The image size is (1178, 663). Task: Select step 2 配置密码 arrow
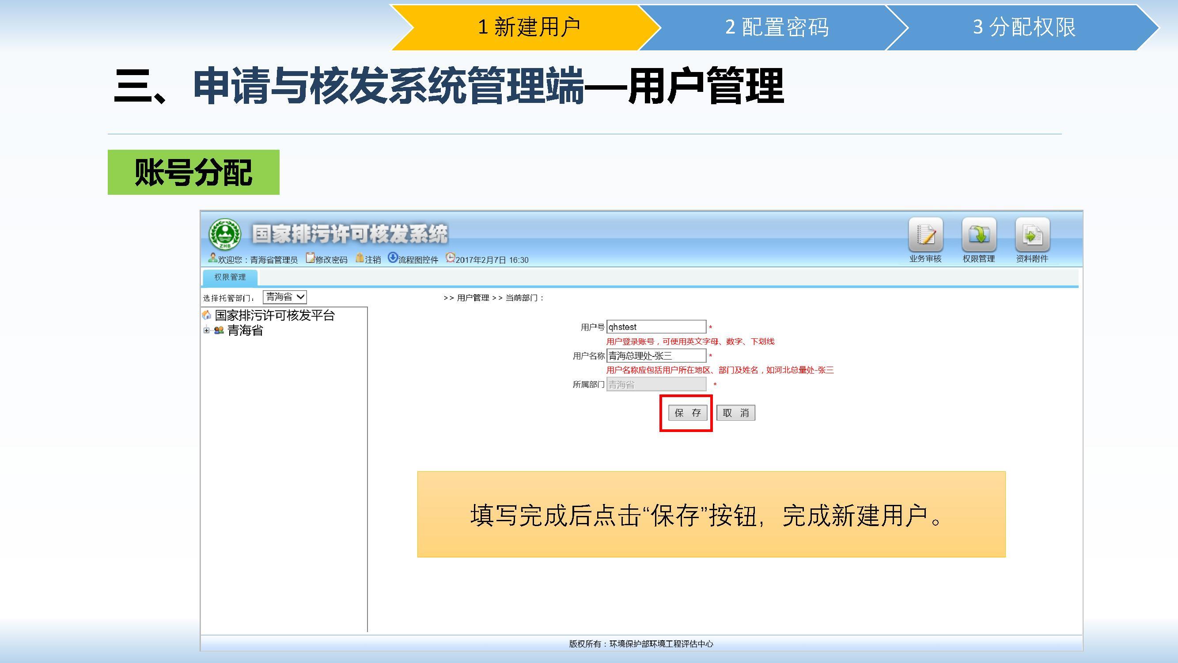(x=776, y=27)
